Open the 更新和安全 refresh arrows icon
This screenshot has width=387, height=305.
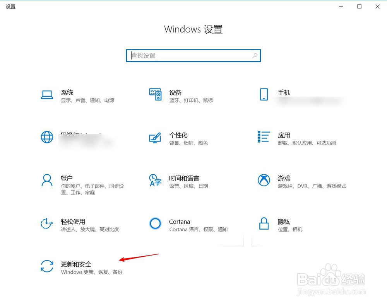47,266
